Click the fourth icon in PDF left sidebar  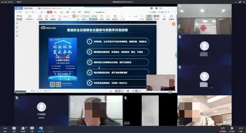coord(17,36)
